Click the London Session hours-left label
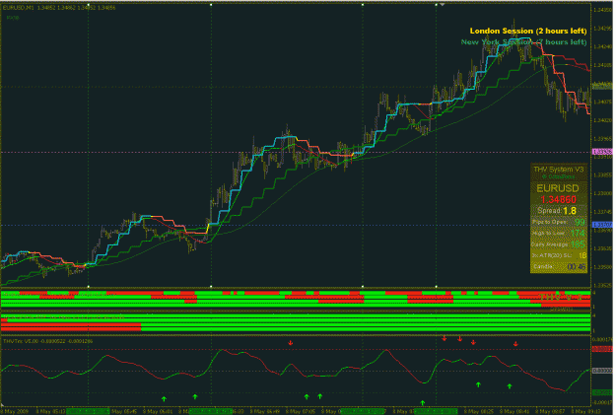Screen dimensions: 616x415 tap(528, 31)
